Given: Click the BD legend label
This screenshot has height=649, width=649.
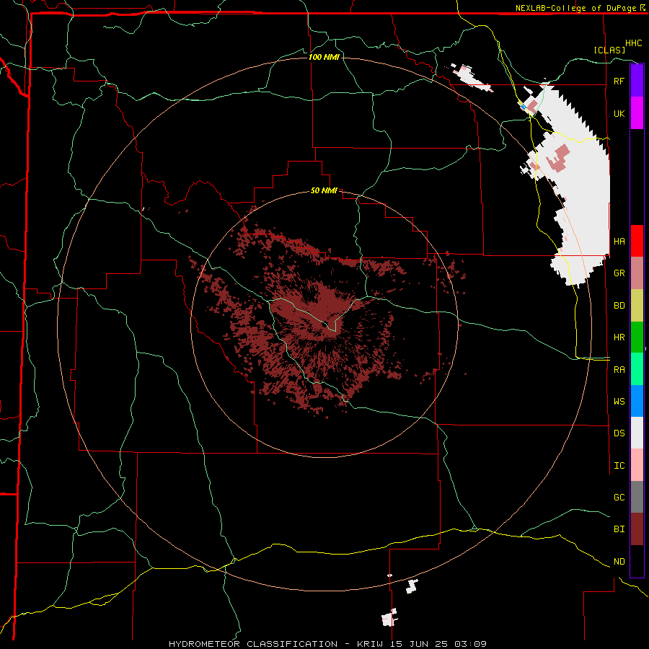Looking at the screenshot, I should [619, 305].
